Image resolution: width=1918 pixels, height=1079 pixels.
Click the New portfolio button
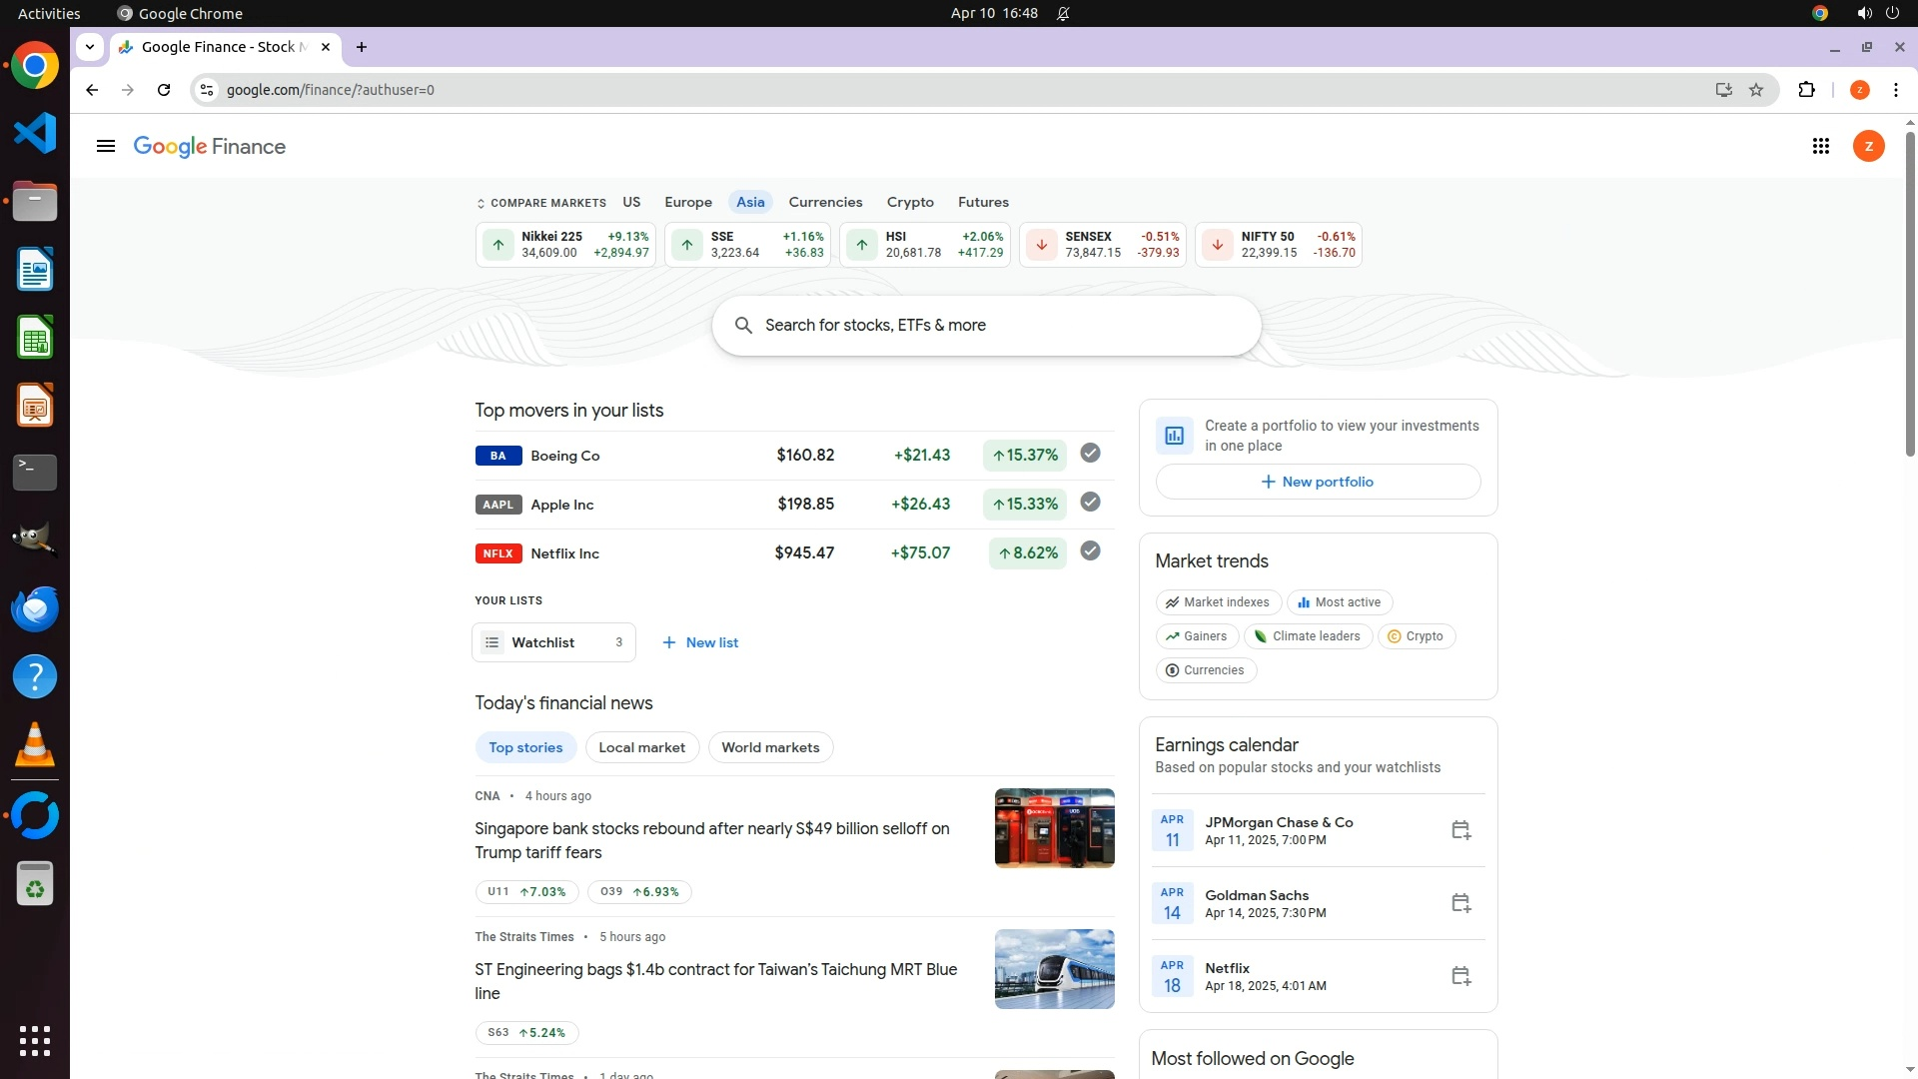(1318, 482)
